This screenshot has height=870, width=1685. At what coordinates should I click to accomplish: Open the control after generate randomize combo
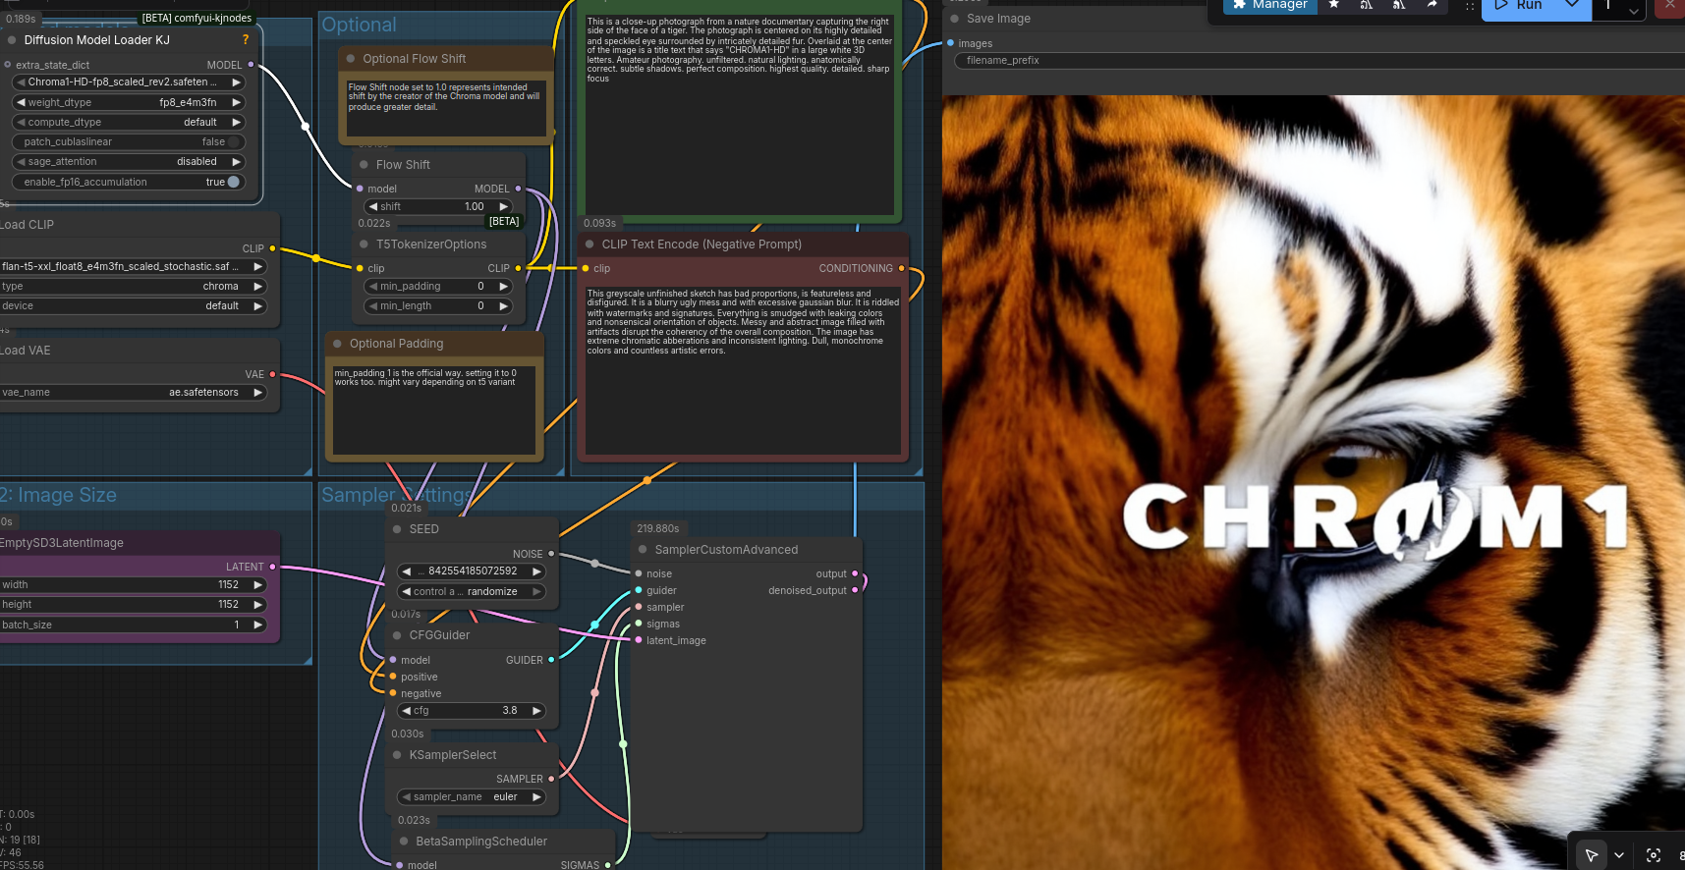pyautogui.click(x=472, y=591)
